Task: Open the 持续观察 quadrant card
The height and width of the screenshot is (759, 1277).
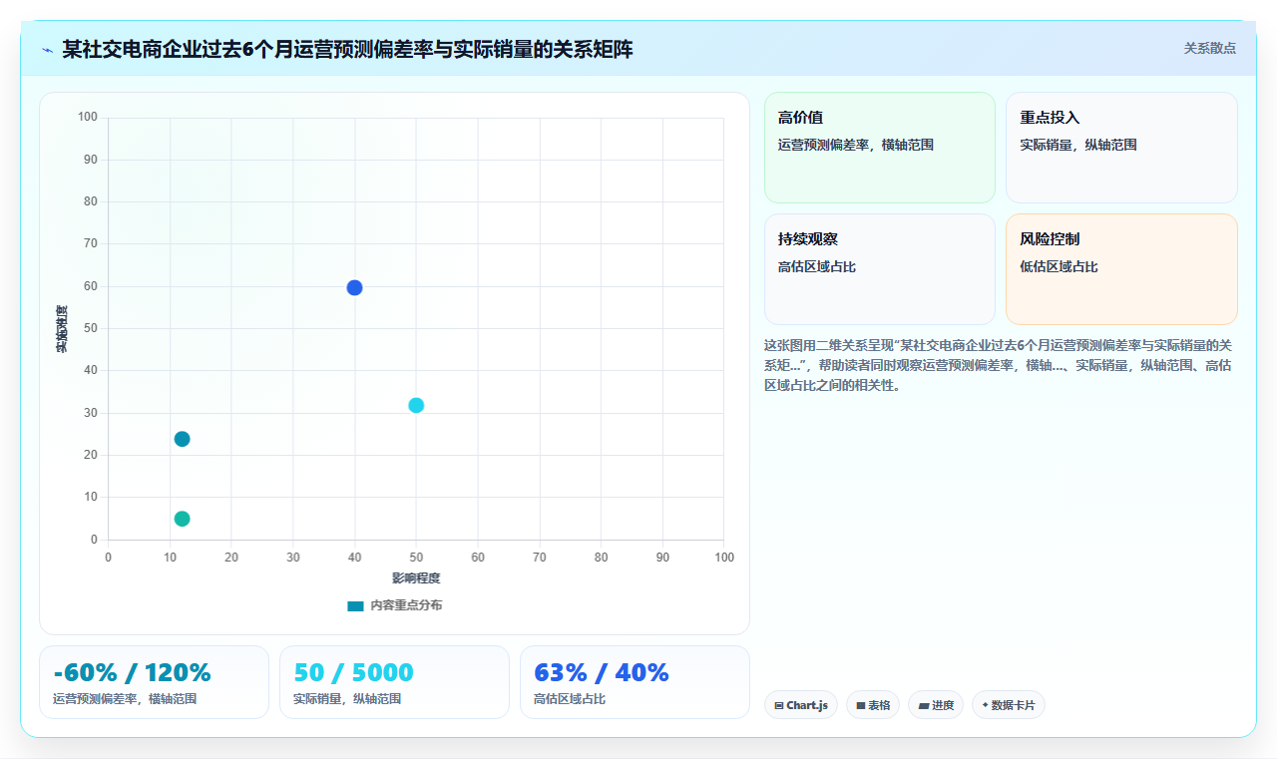Action: [880, 269]
